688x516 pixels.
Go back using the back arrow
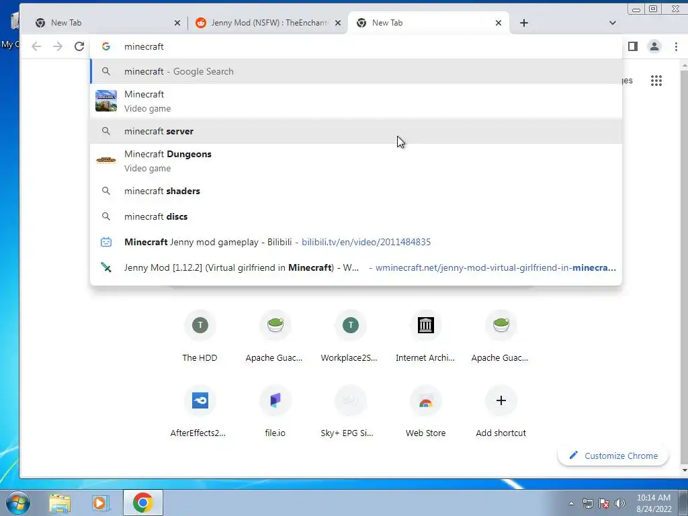(36, 46)
